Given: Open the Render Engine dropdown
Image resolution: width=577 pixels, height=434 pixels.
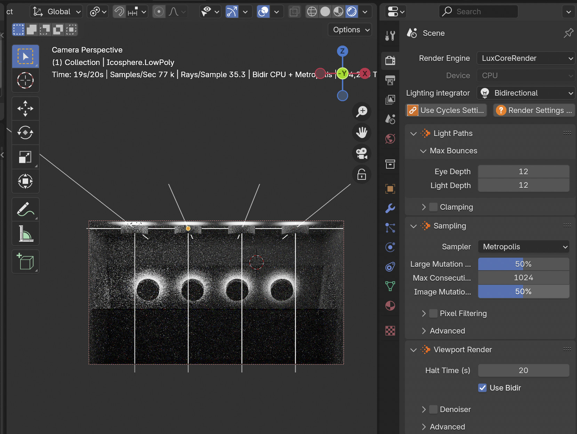Looking at the screenshot, I should point(526,58).
